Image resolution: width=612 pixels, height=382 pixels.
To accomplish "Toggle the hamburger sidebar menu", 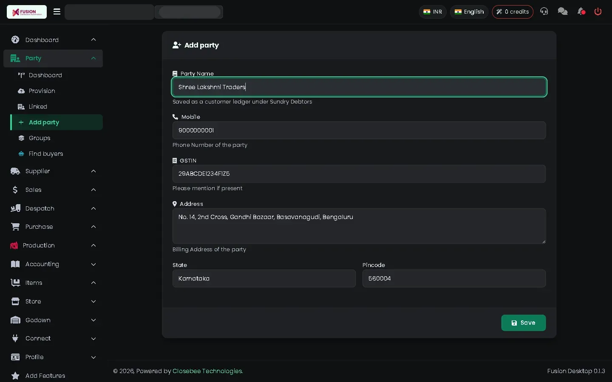I will (x=57, y=12).
